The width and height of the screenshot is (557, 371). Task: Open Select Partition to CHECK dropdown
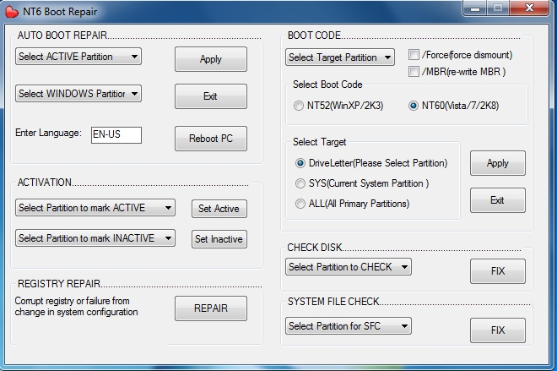(x=349, y=267)
